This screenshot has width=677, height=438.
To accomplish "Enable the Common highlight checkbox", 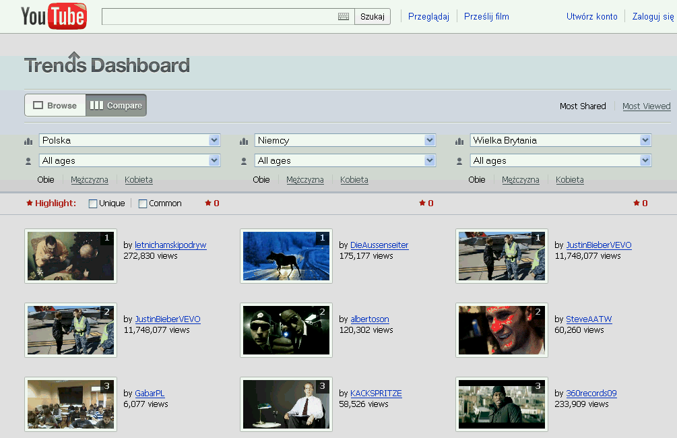I will 143,204.
